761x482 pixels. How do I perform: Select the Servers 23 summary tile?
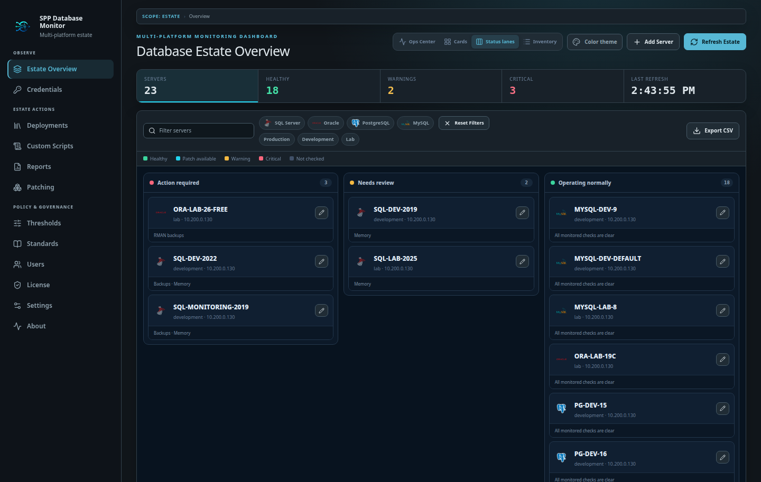click(x=197, y=86)
